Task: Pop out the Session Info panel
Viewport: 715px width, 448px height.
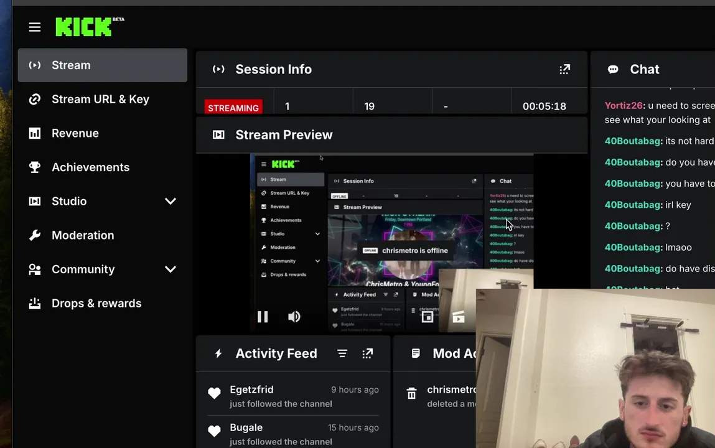Action: 564,69
